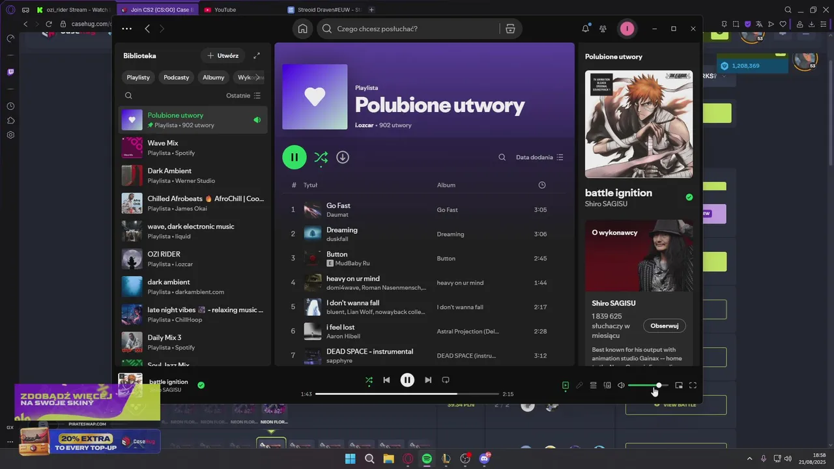The height and width of the screenshot is (469, 834).
Task: Reload the casehug browser page
Action: [49, 24]
